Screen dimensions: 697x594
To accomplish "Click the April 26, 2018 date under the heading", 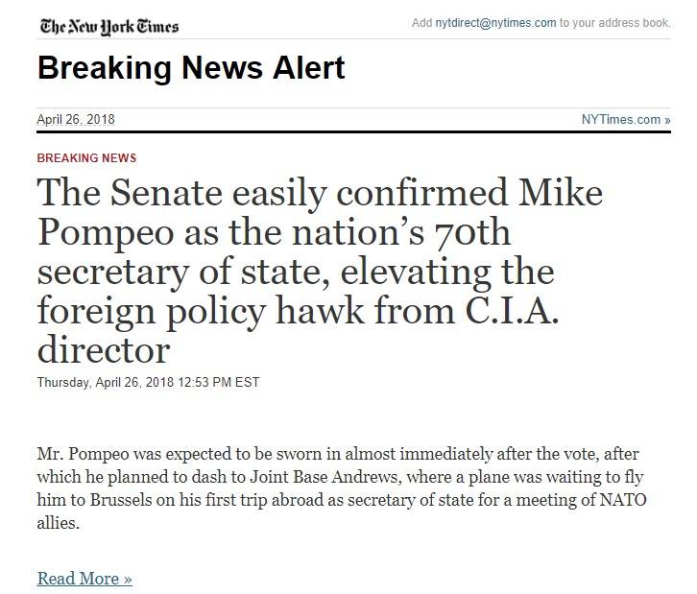I will tap(75, 119).
